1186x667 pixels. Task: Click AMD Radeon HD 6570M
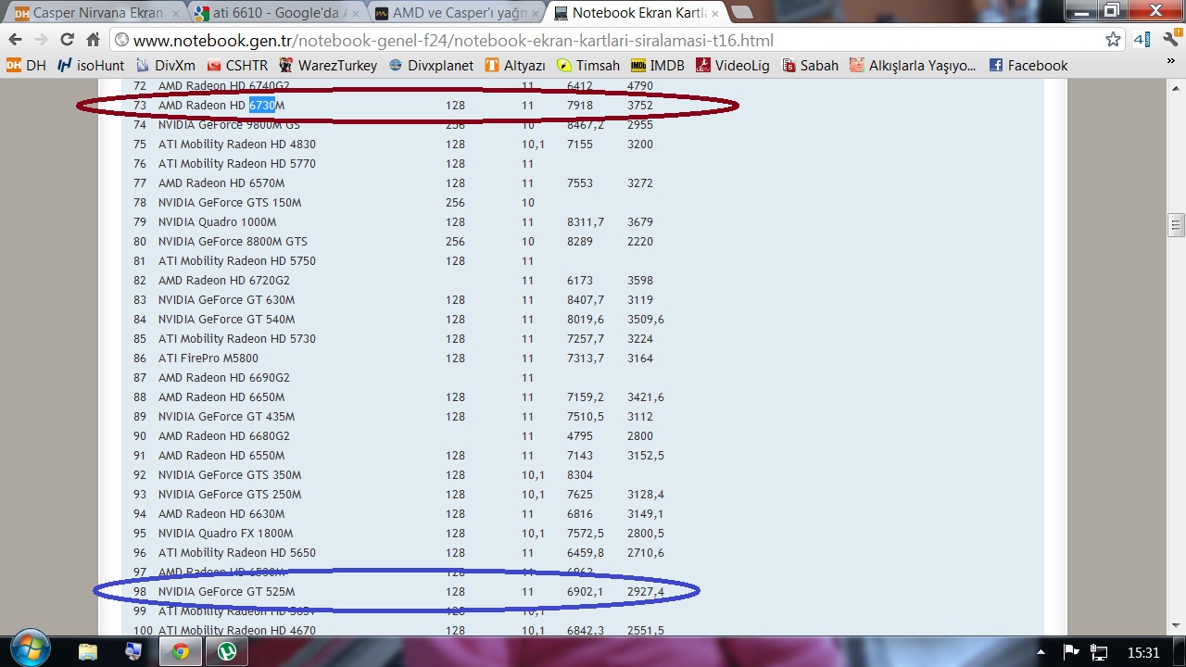(x=221, y=183)
